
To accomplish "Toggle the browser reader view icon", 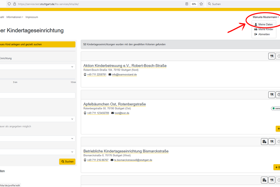I will 186,4.
